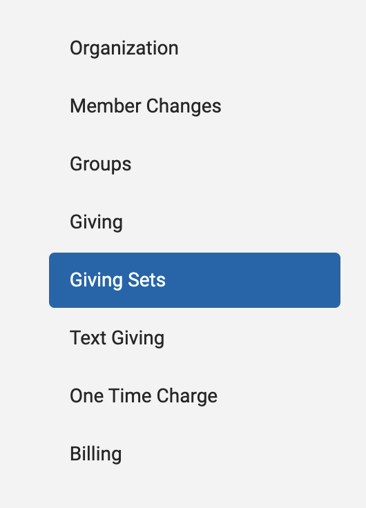Go to the Groups section
This screenshot has height=508, width=366.
coord(195,164)
